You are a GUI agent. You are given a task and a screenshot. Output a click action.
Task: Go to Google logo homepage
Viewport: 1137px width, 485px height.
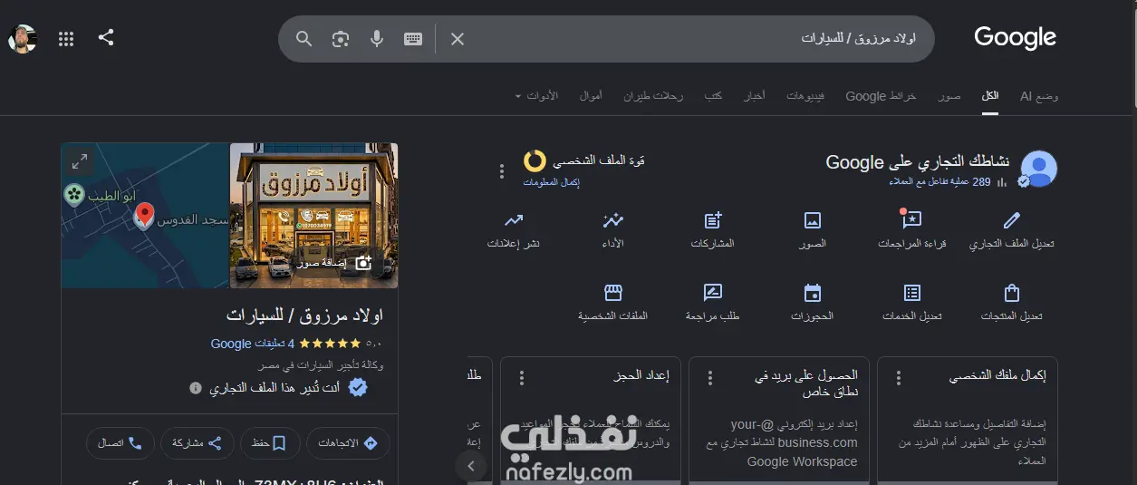point(1015,38)
